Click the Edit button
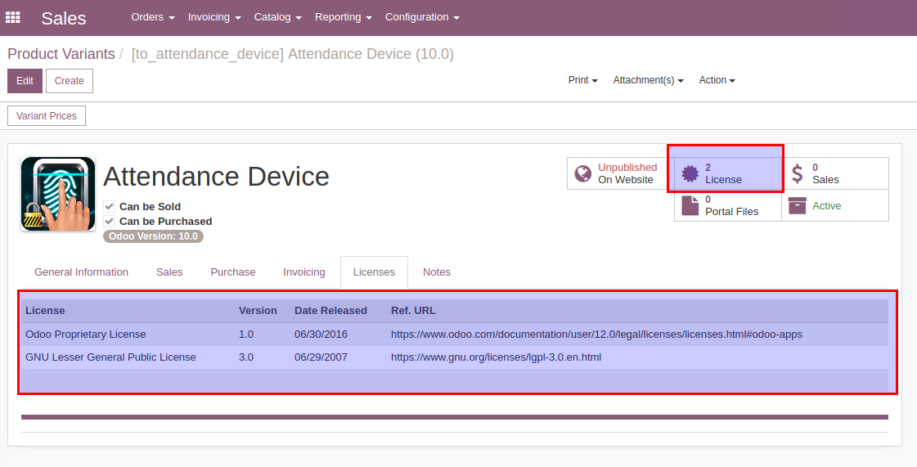Image resolution: width=917 pixels, height=467 pixels. point(25,81)
